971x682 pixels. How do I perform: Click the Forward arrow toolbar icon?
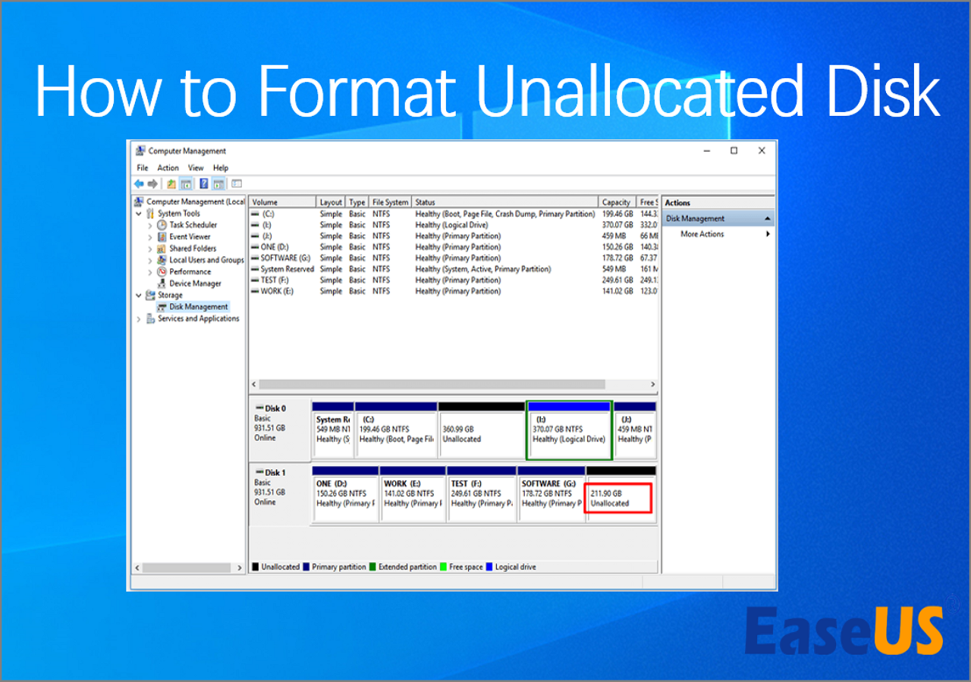(x=152, y=183)
